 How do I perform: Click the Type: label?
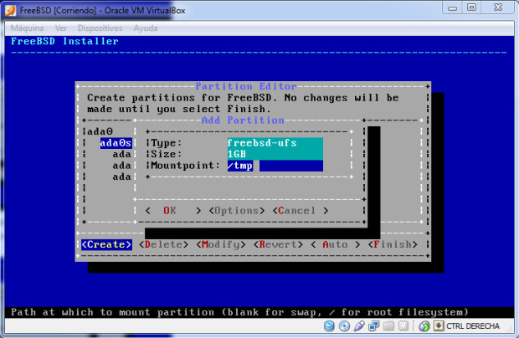167,143
